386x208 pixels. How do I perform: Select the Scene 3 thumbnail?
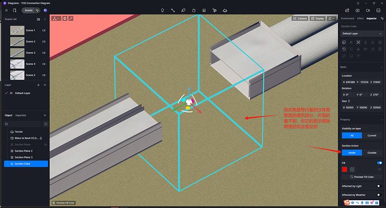point(17,53)
